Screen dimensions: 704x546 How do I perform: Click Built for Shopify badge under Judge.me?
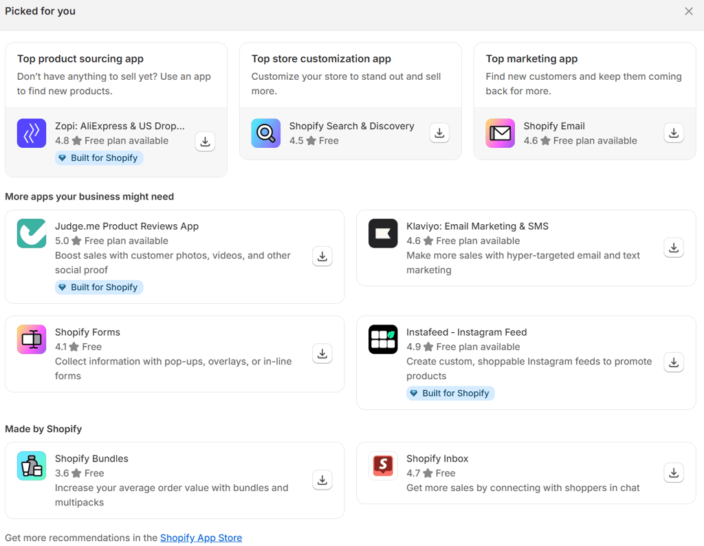click(99, 287)
